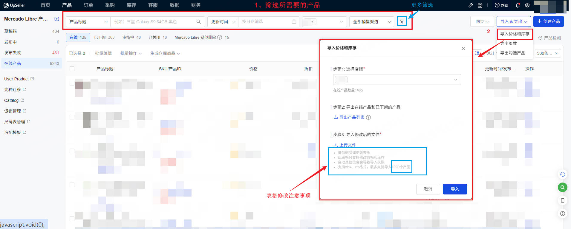Click the help icon beside 导出产品列表
The width and height of the screenshot is (571, 229).
368,117
